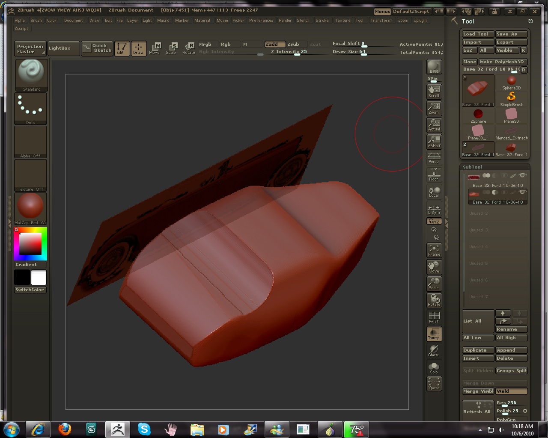Open the Dots stroke selector
The height and width of the screenshot is (438, 548).
[x=31, y=109]
